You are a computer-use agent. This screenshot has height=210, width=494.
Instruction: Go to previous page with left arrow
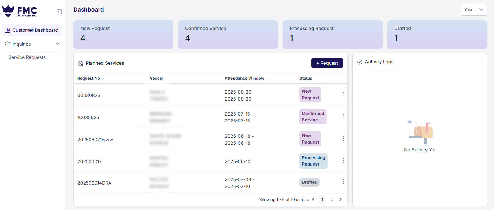point(313,199)
